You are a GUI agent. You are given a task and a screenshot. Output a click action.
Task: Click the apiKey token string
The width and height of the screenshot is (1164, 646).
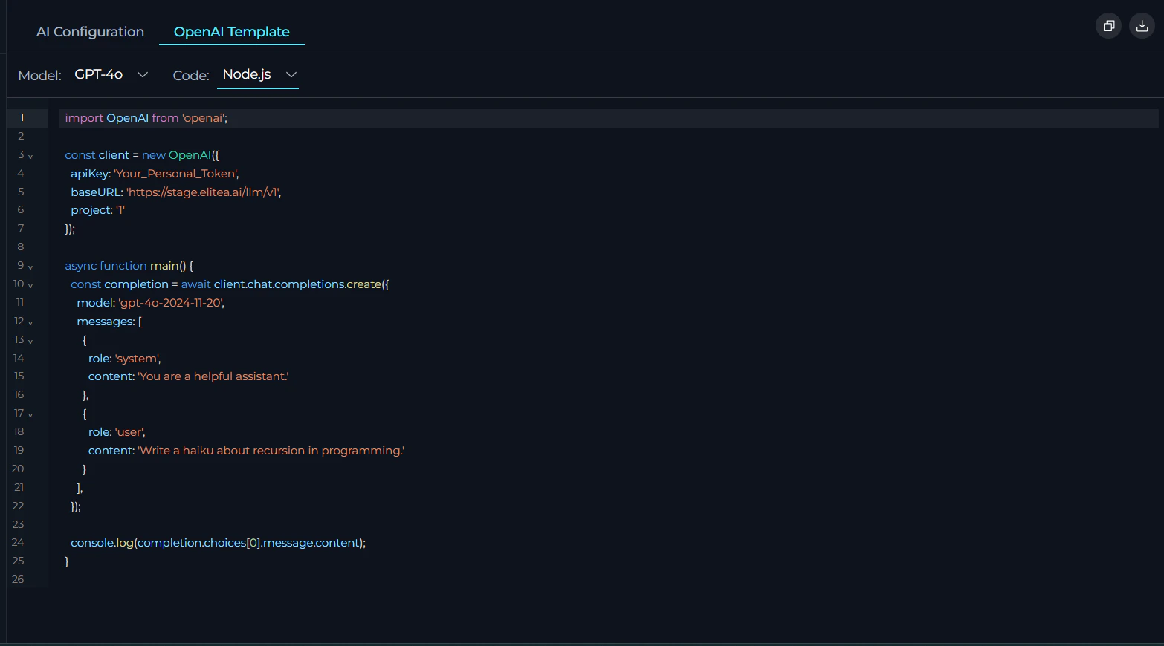[175, 173]
